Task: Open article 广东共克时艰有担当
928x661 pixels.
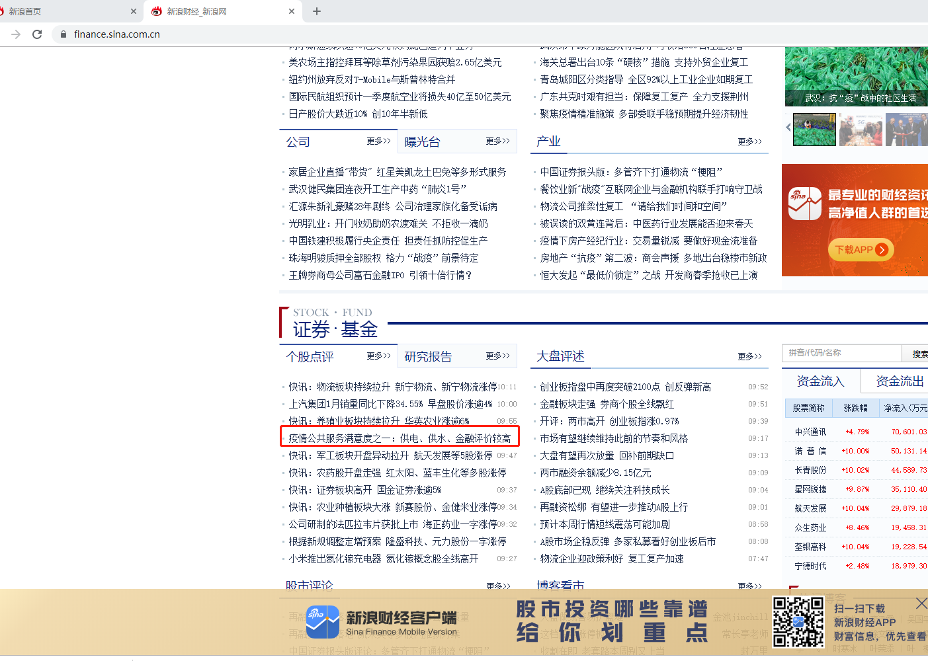Action: (x=644, y=97)
